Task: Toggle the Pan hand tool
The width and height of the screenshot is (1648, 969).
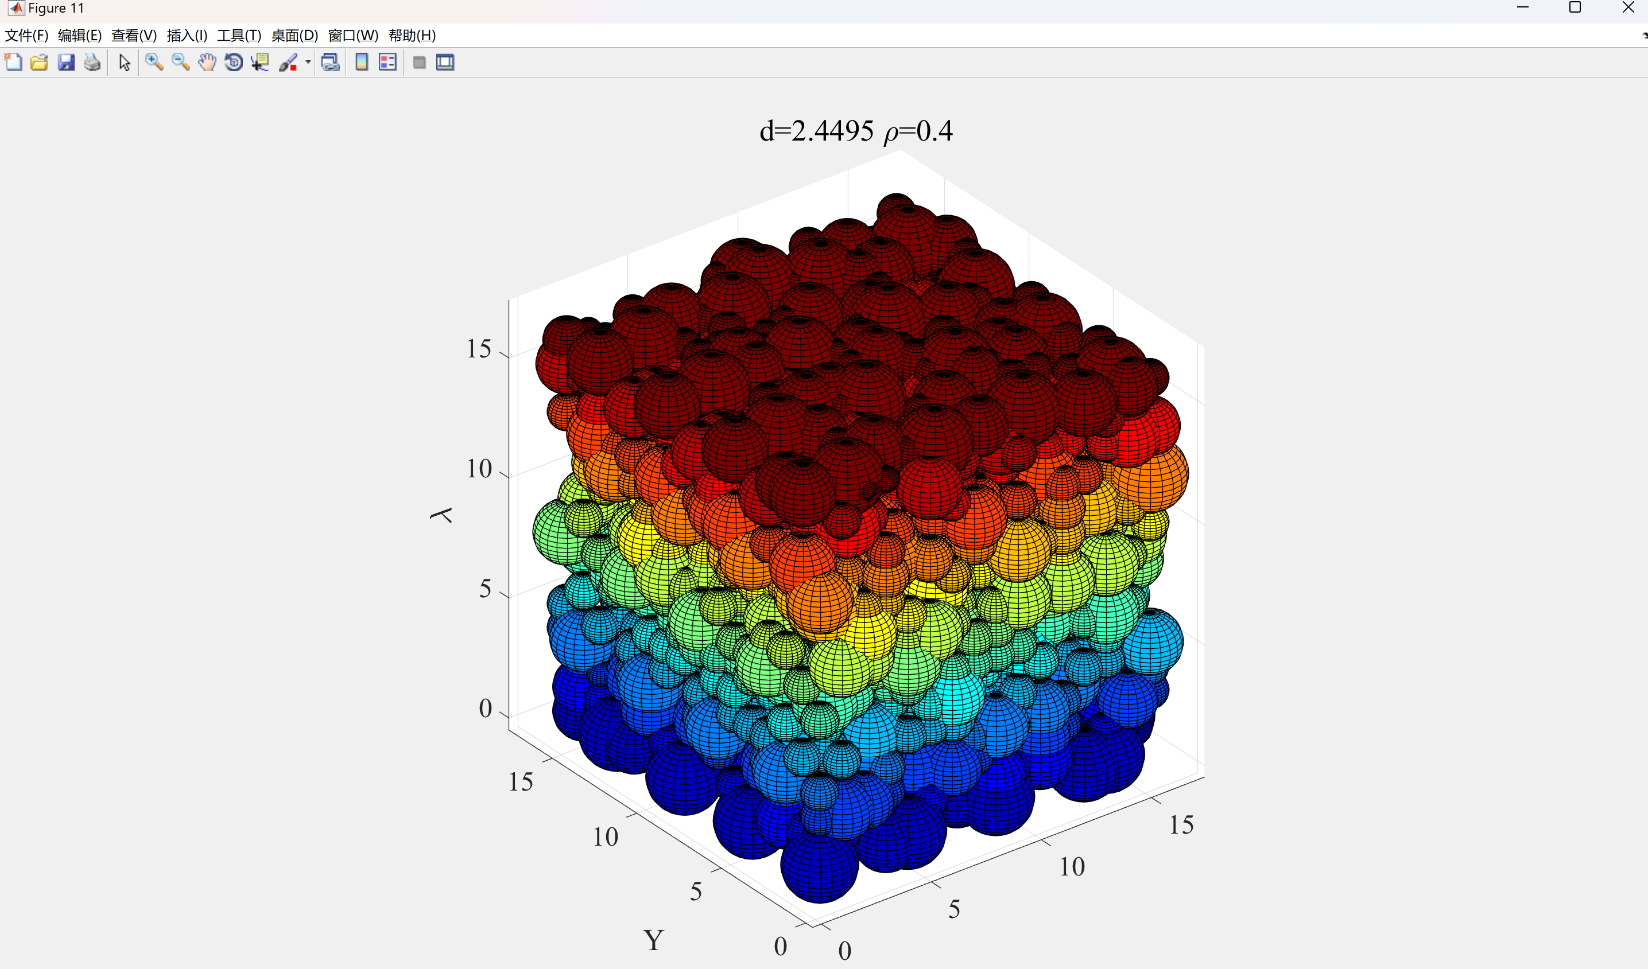Action: (x=207, y=63)
